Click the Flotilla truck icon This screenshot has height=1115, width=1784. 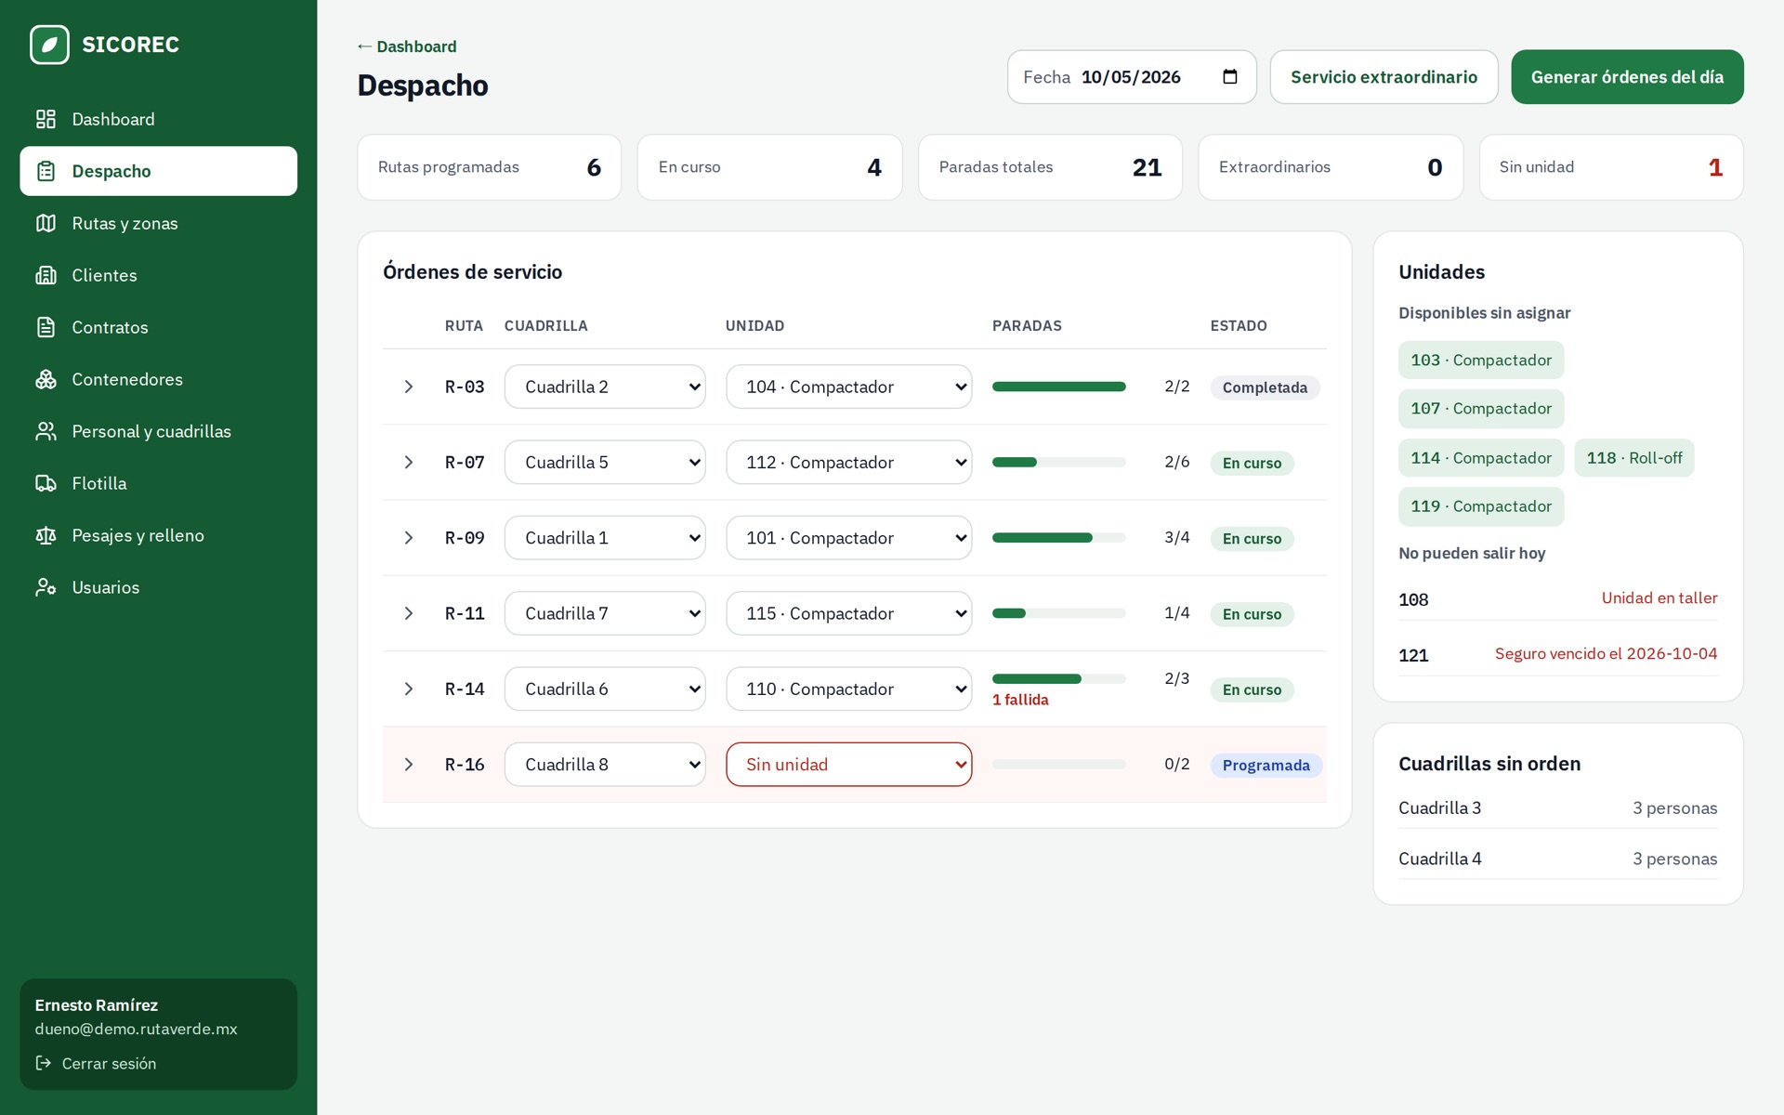point(46,483)
